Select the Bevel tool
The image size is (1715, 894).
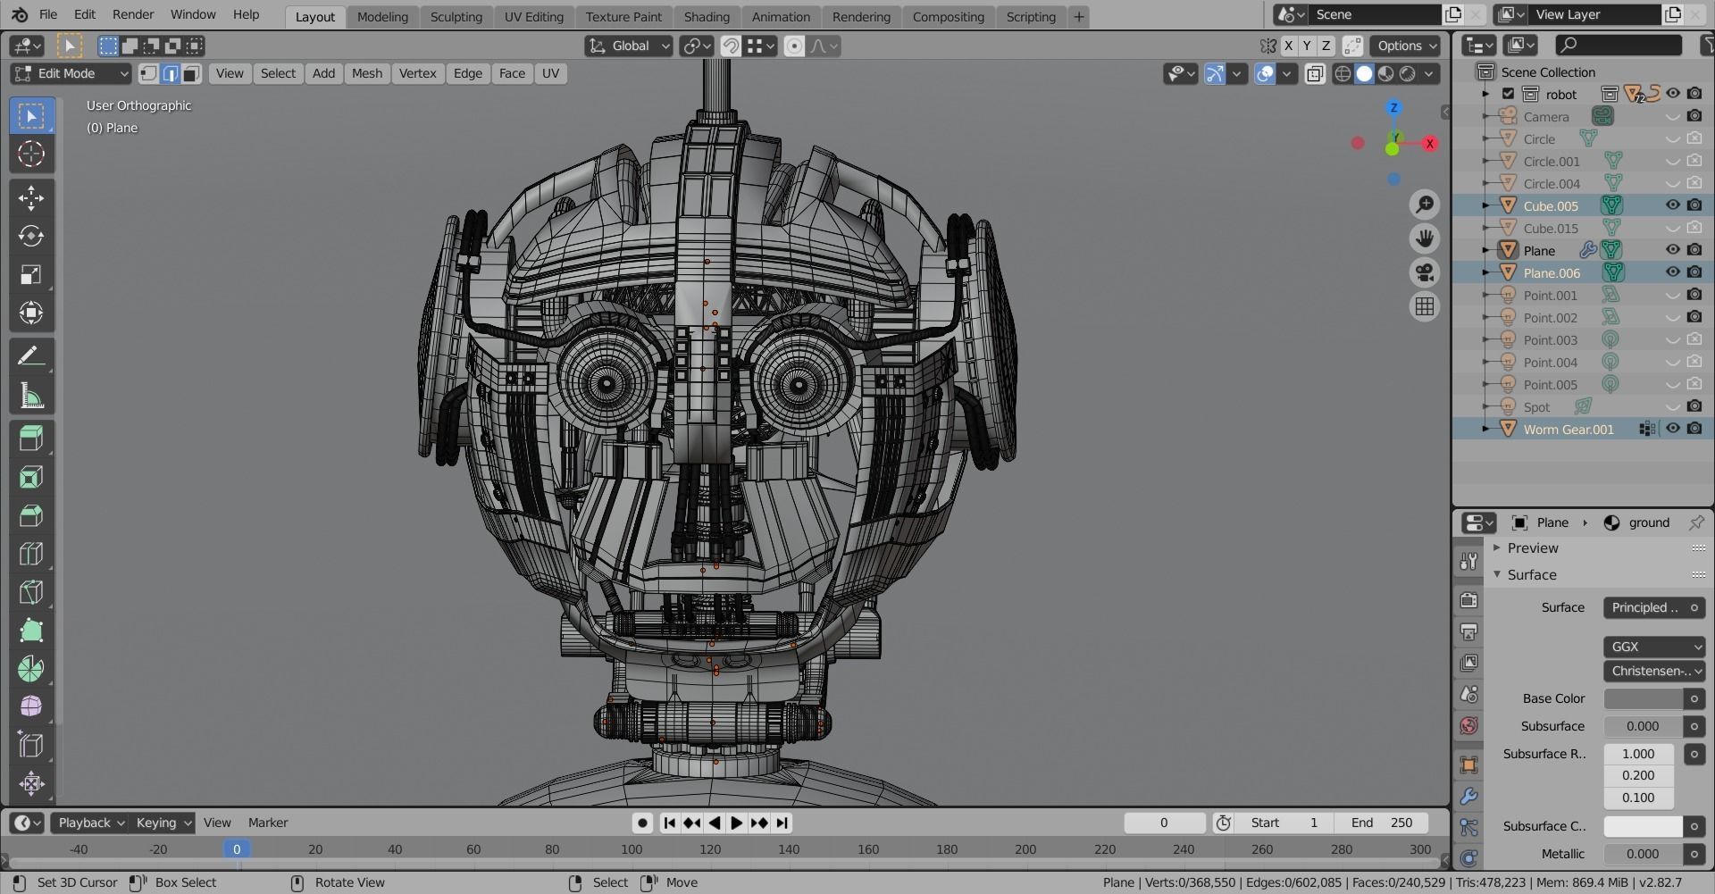tap(31, 515)
